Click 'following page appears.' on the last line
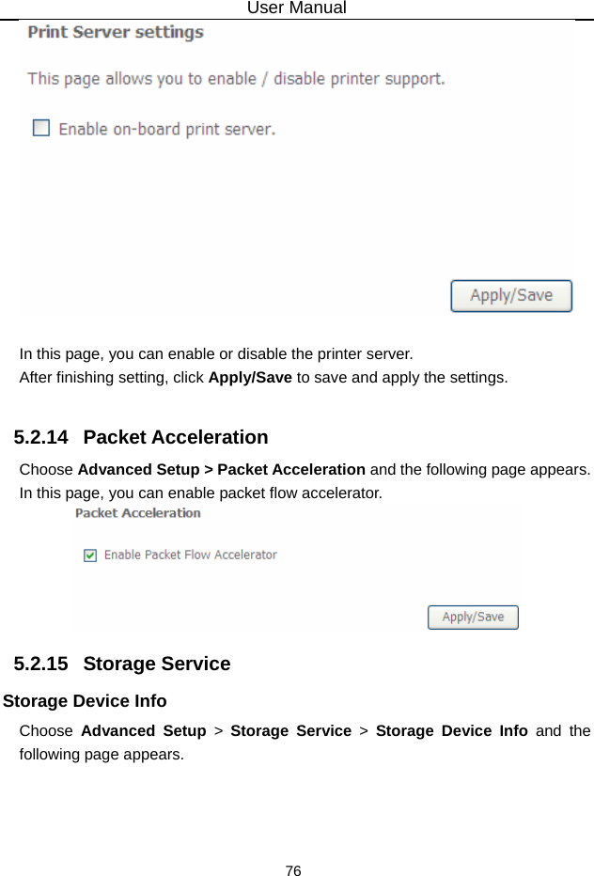Viewport: 594px width, 876px height. (102, 754)
